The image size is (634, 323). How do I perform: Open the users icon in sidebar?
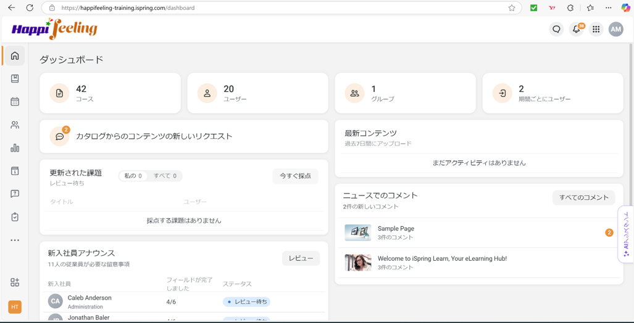point(15,125)
